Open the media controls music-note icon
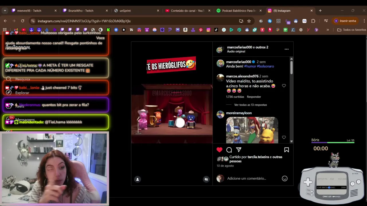 (326, 21)
